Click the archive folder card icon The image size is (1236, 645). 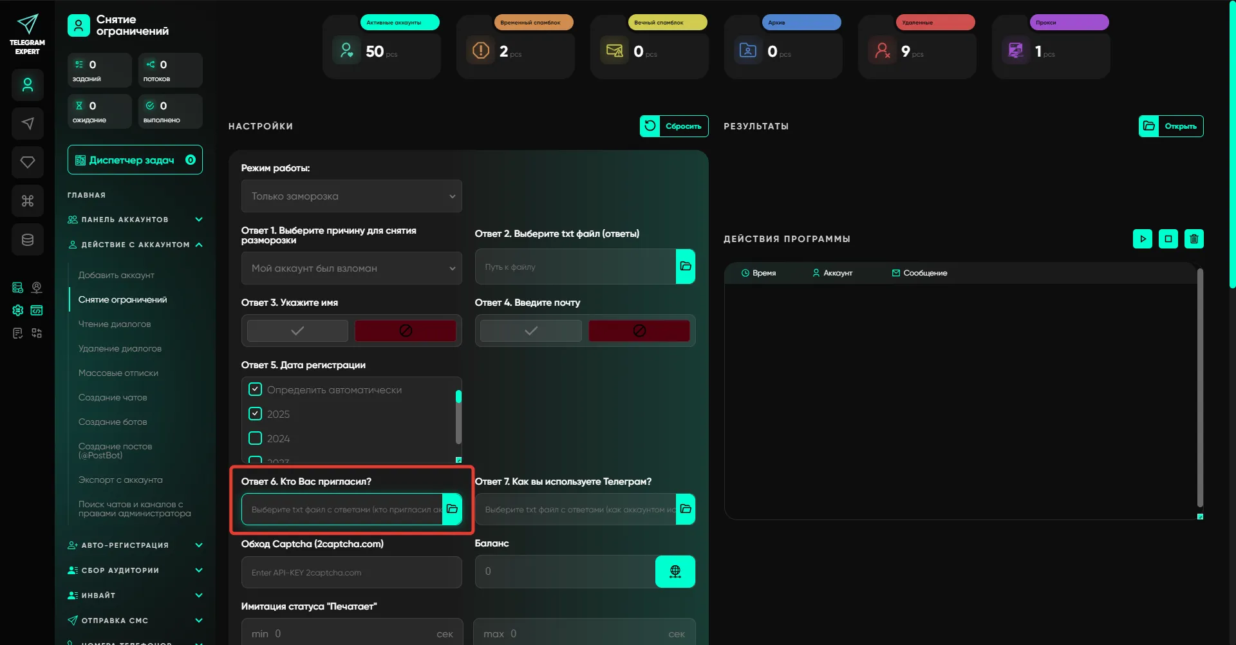748,50
